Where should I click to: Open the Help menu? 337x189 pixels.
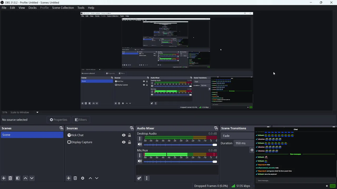point(91,8)
